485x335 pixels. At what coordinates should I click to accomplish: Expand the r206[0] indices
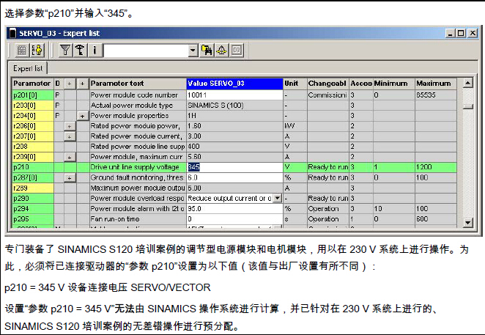(x=70, y=126)
